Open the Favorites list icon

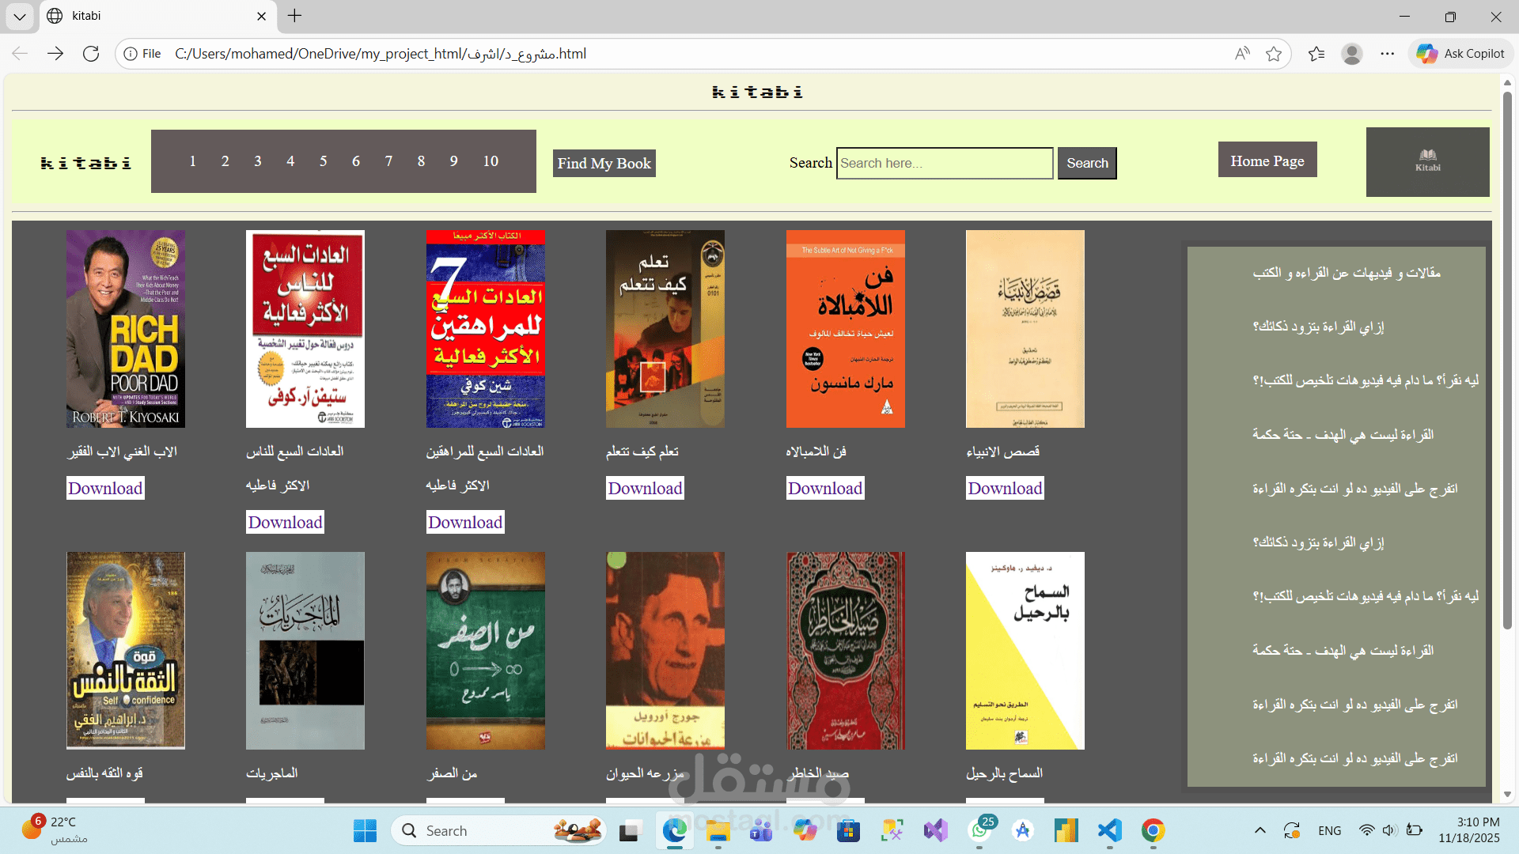(1316, 54)
